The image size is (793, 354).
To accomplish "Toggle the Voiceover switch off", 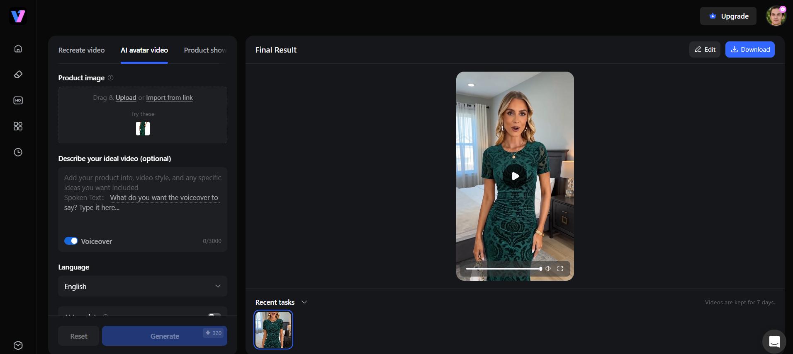I will [71, 241].
